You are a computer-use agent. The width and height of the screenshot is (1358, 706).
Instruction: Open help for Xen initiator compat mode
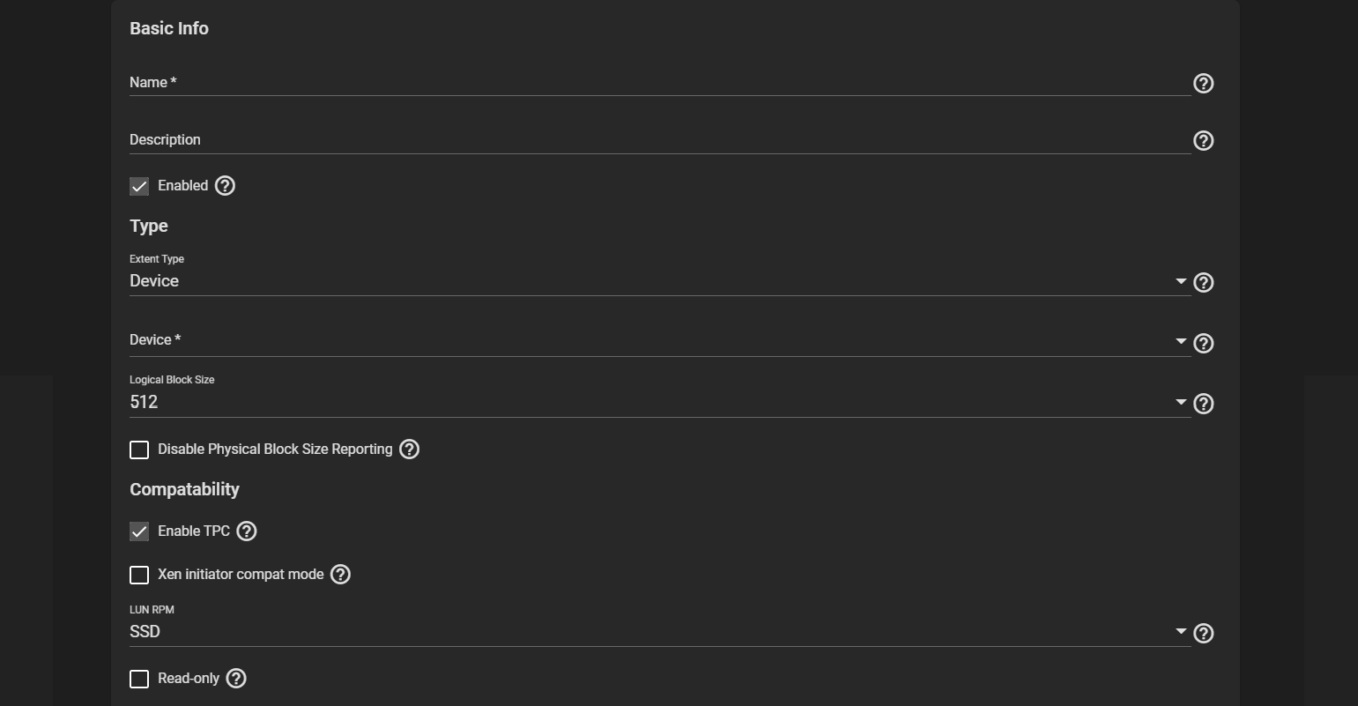[340, 575]
